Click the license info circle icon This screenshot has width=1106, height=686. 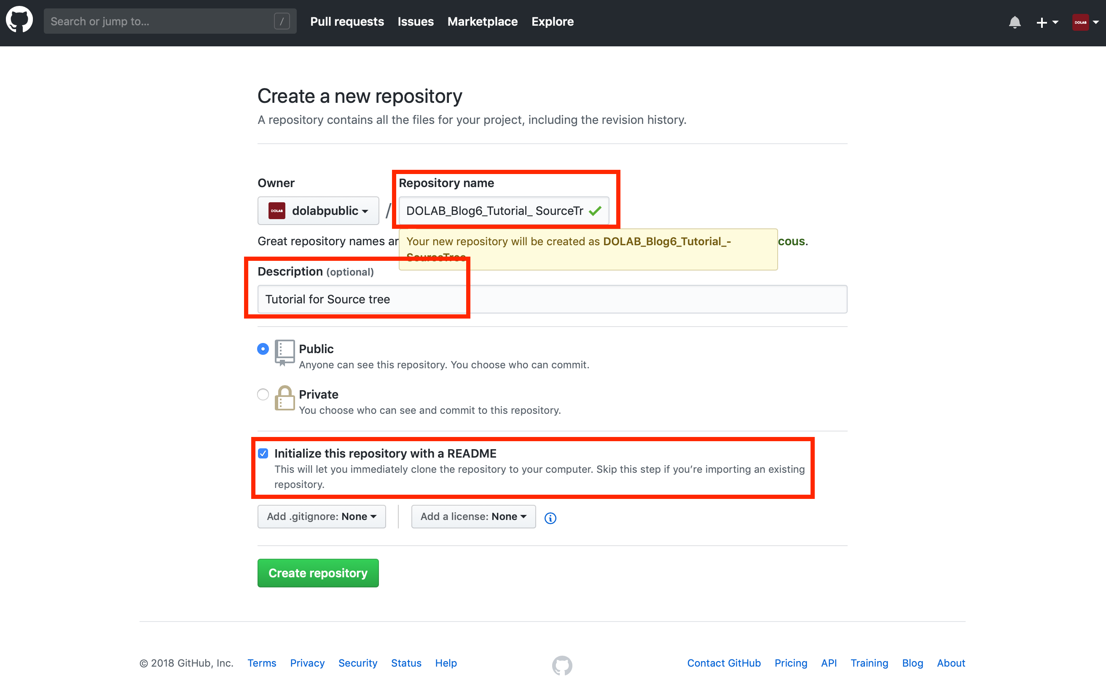[x=550, y=518]
